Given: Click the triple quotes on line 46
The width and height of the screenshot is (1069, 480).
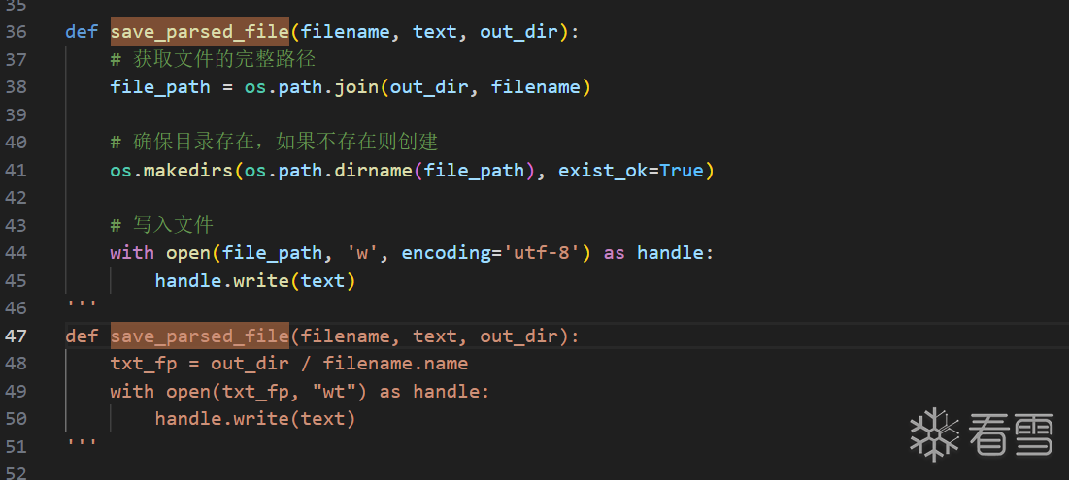Looking at the screenshot, I should [x=82, y=304].
